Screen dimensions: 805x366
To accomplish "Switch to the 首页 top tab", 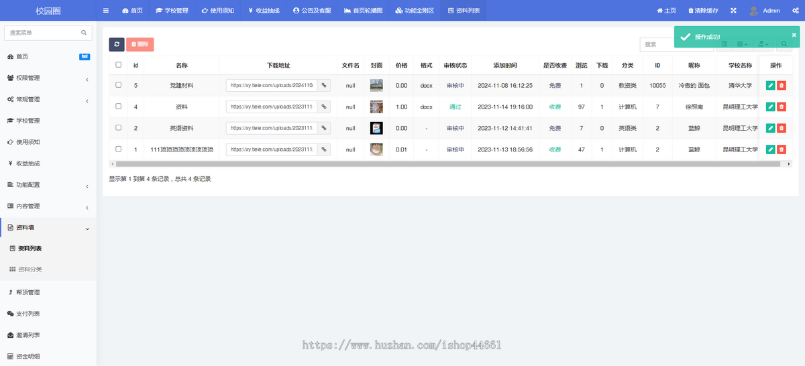I will pos(132,11).
